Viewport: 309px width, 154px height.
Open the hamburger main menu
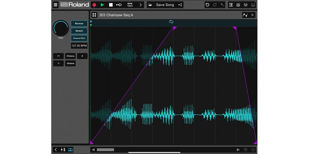click(56, 5)
